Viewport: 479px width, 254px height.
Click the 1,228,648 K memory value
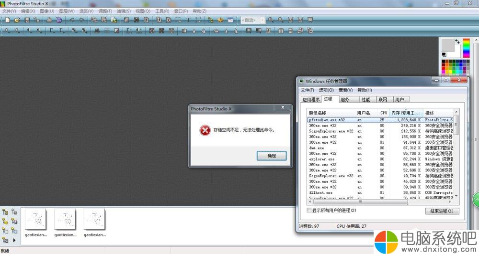(x=409, y=120)
